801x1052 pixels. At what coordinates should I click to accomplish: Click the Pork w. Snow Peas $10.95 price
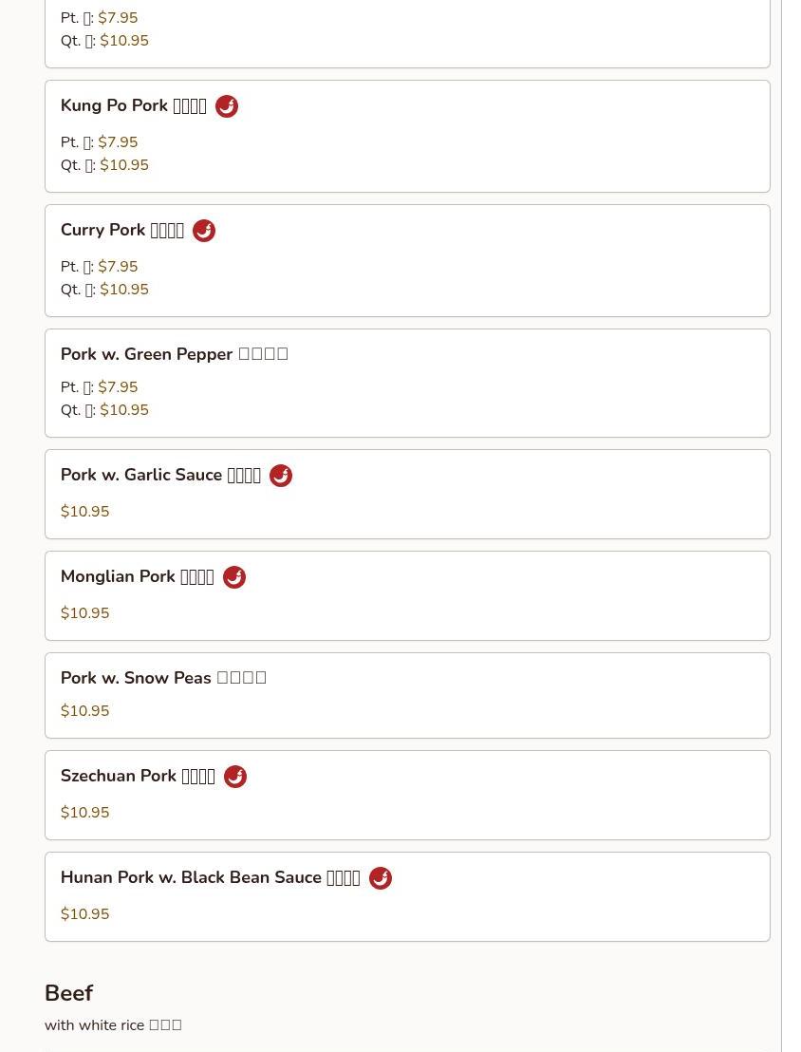point(85,711)
